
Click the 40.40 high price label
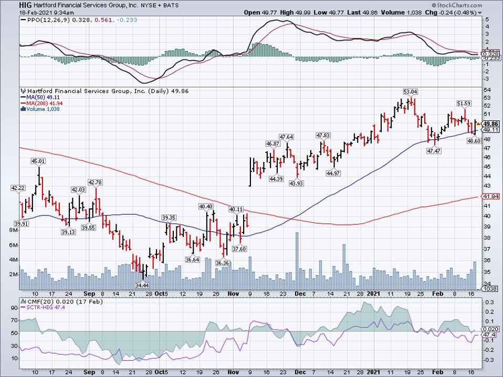coord(206,206)
